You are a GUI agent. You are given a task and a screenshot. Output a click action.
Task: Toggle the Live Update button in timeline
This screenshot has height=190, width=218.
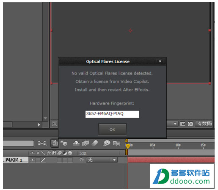[x=55, y=143]
